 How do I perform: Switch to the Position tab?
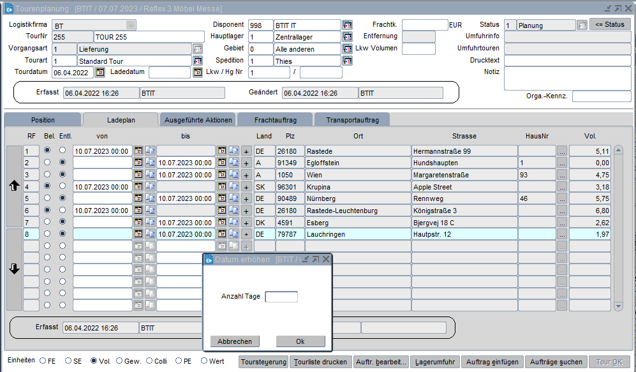[x=43, y=120]
